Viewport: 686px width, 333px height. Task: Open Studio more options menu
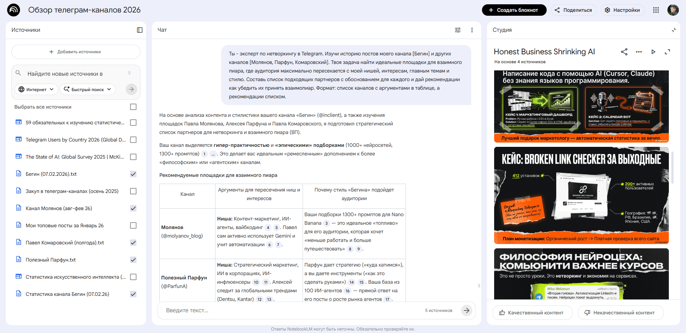639,52
